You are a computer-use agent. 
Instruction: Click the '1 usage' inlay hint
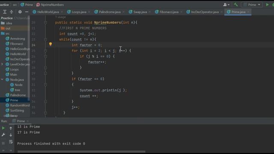point(60,17)
